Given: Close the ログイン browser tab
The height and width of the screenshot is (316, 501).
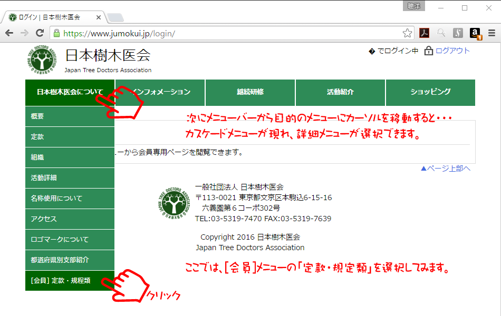Looking at the screenshot, I should coord(99,17).
